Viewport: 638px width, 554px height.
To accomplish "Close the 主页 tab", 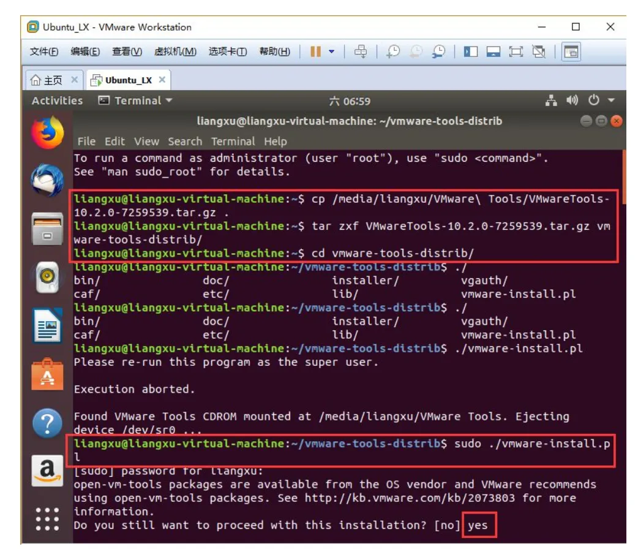I will [75, 80].
